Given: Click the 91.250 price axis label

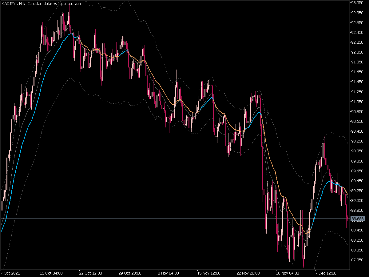Looking at the screenshot, I should point(358,92).
